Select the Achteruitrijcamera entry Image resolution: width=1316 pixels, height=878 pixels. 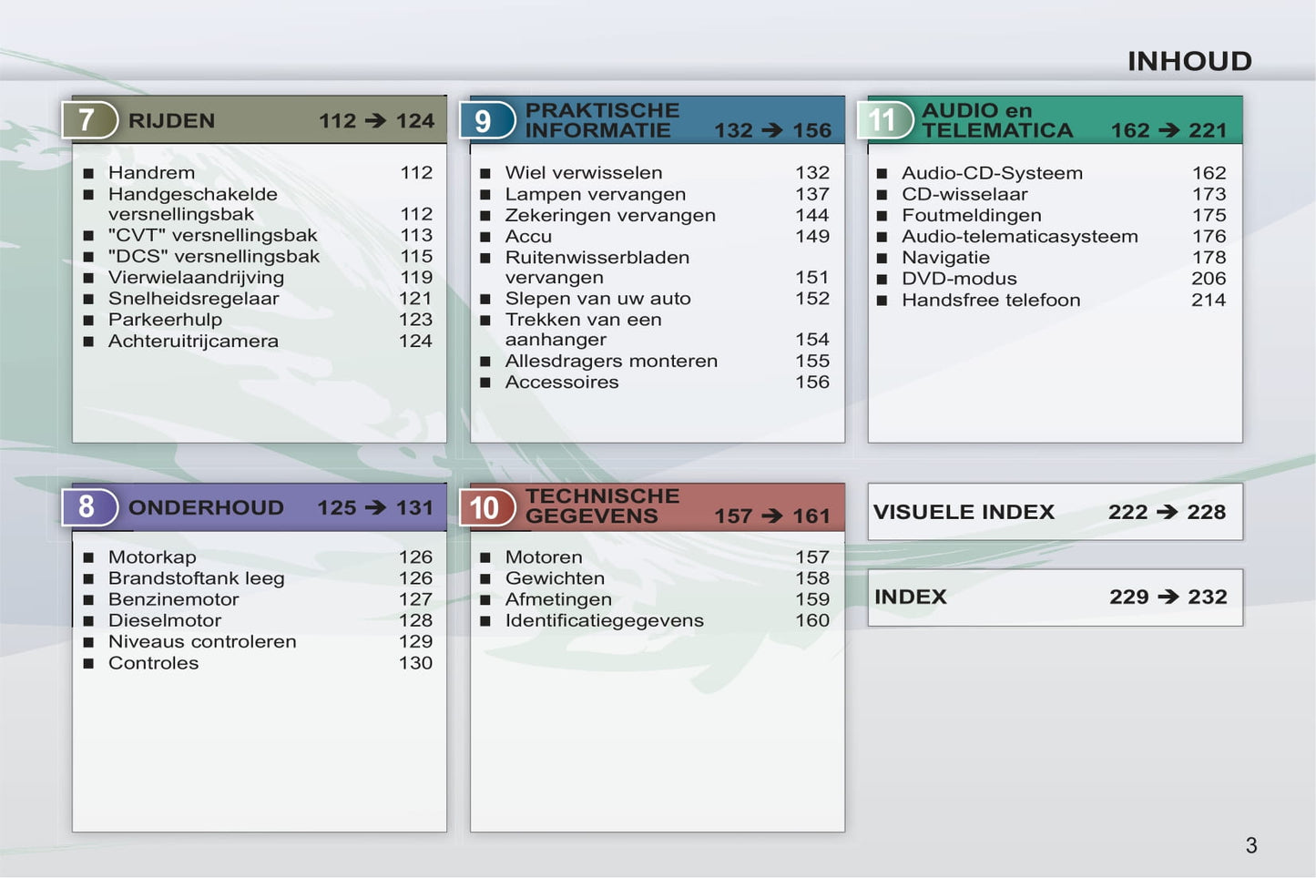[193, 342]
